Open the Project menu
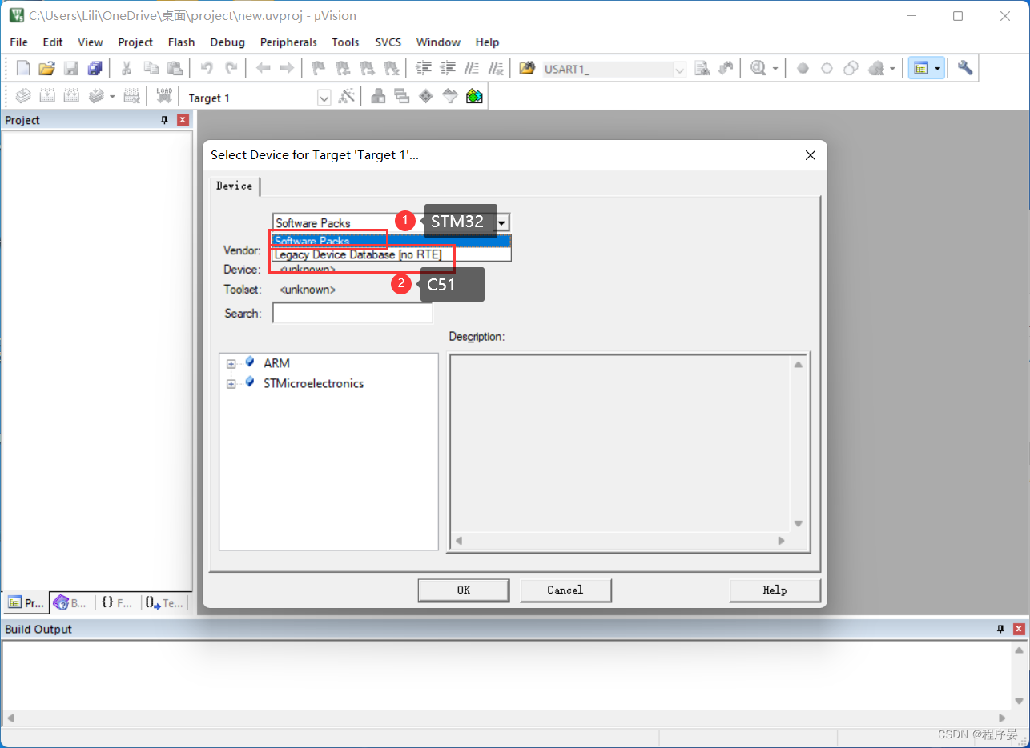 coord(135,42)
